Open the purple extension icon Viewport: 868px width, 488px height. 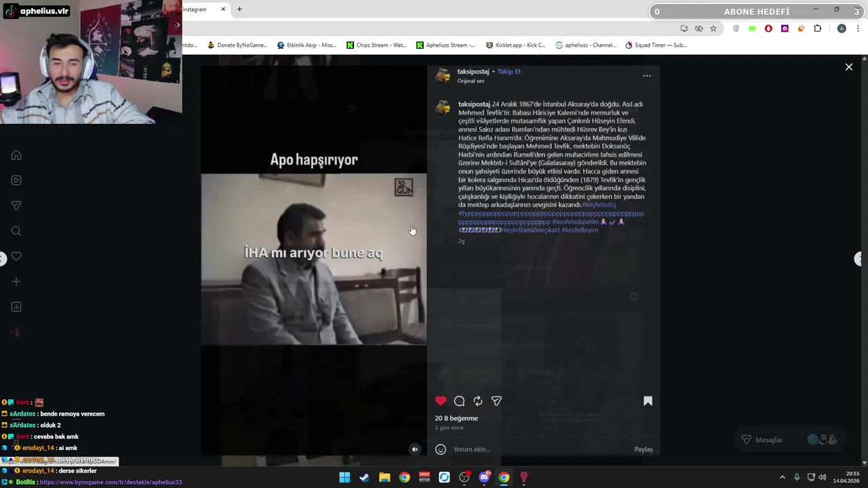coord(785,28)
